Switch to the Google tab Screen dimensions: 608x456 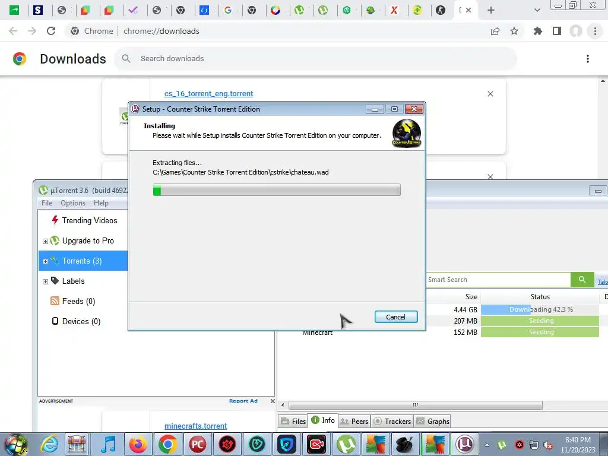(x=229, y=10)
